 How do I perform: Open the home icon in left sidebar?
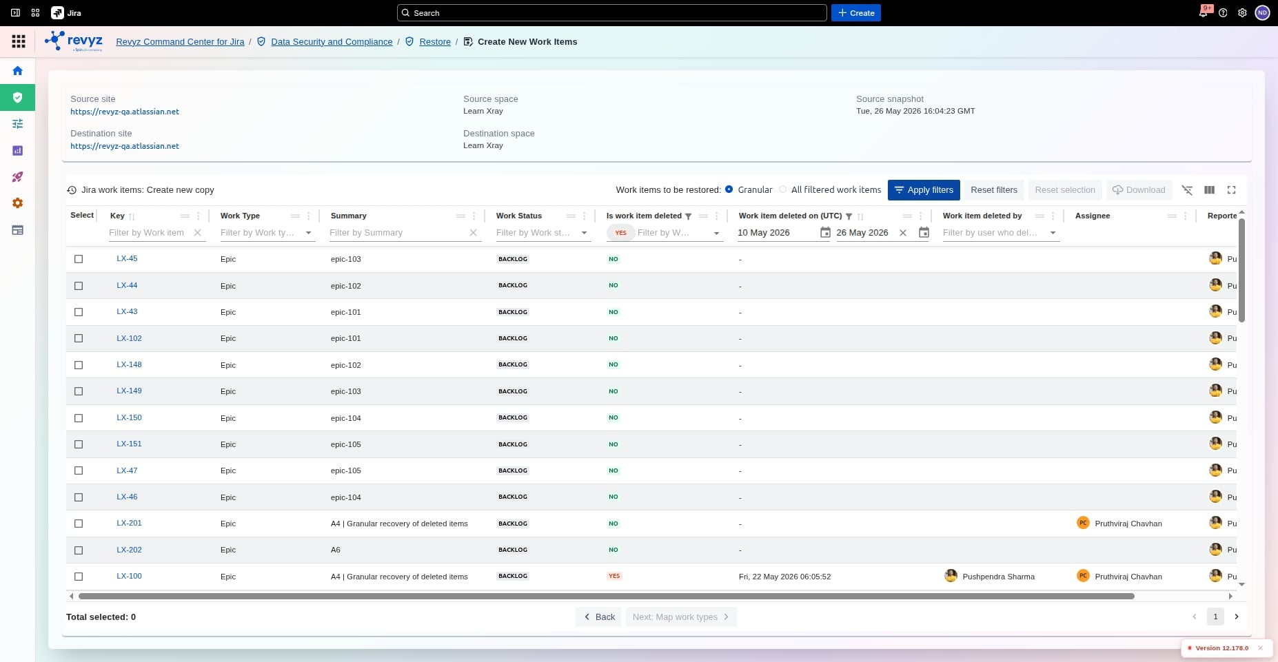coord(18,70)
